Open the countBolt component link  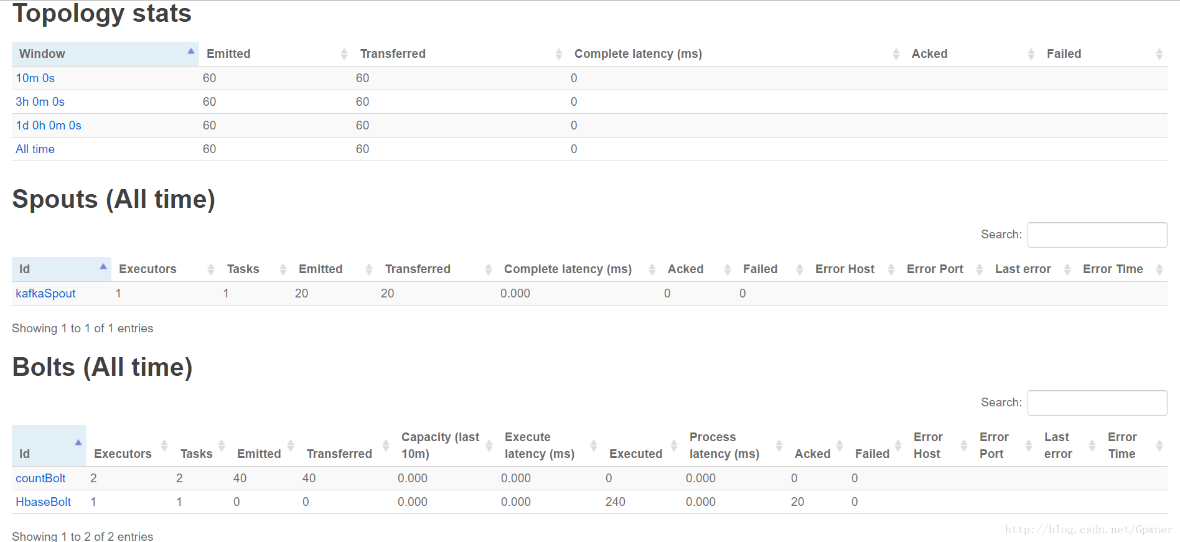click(x=40, y=479)
